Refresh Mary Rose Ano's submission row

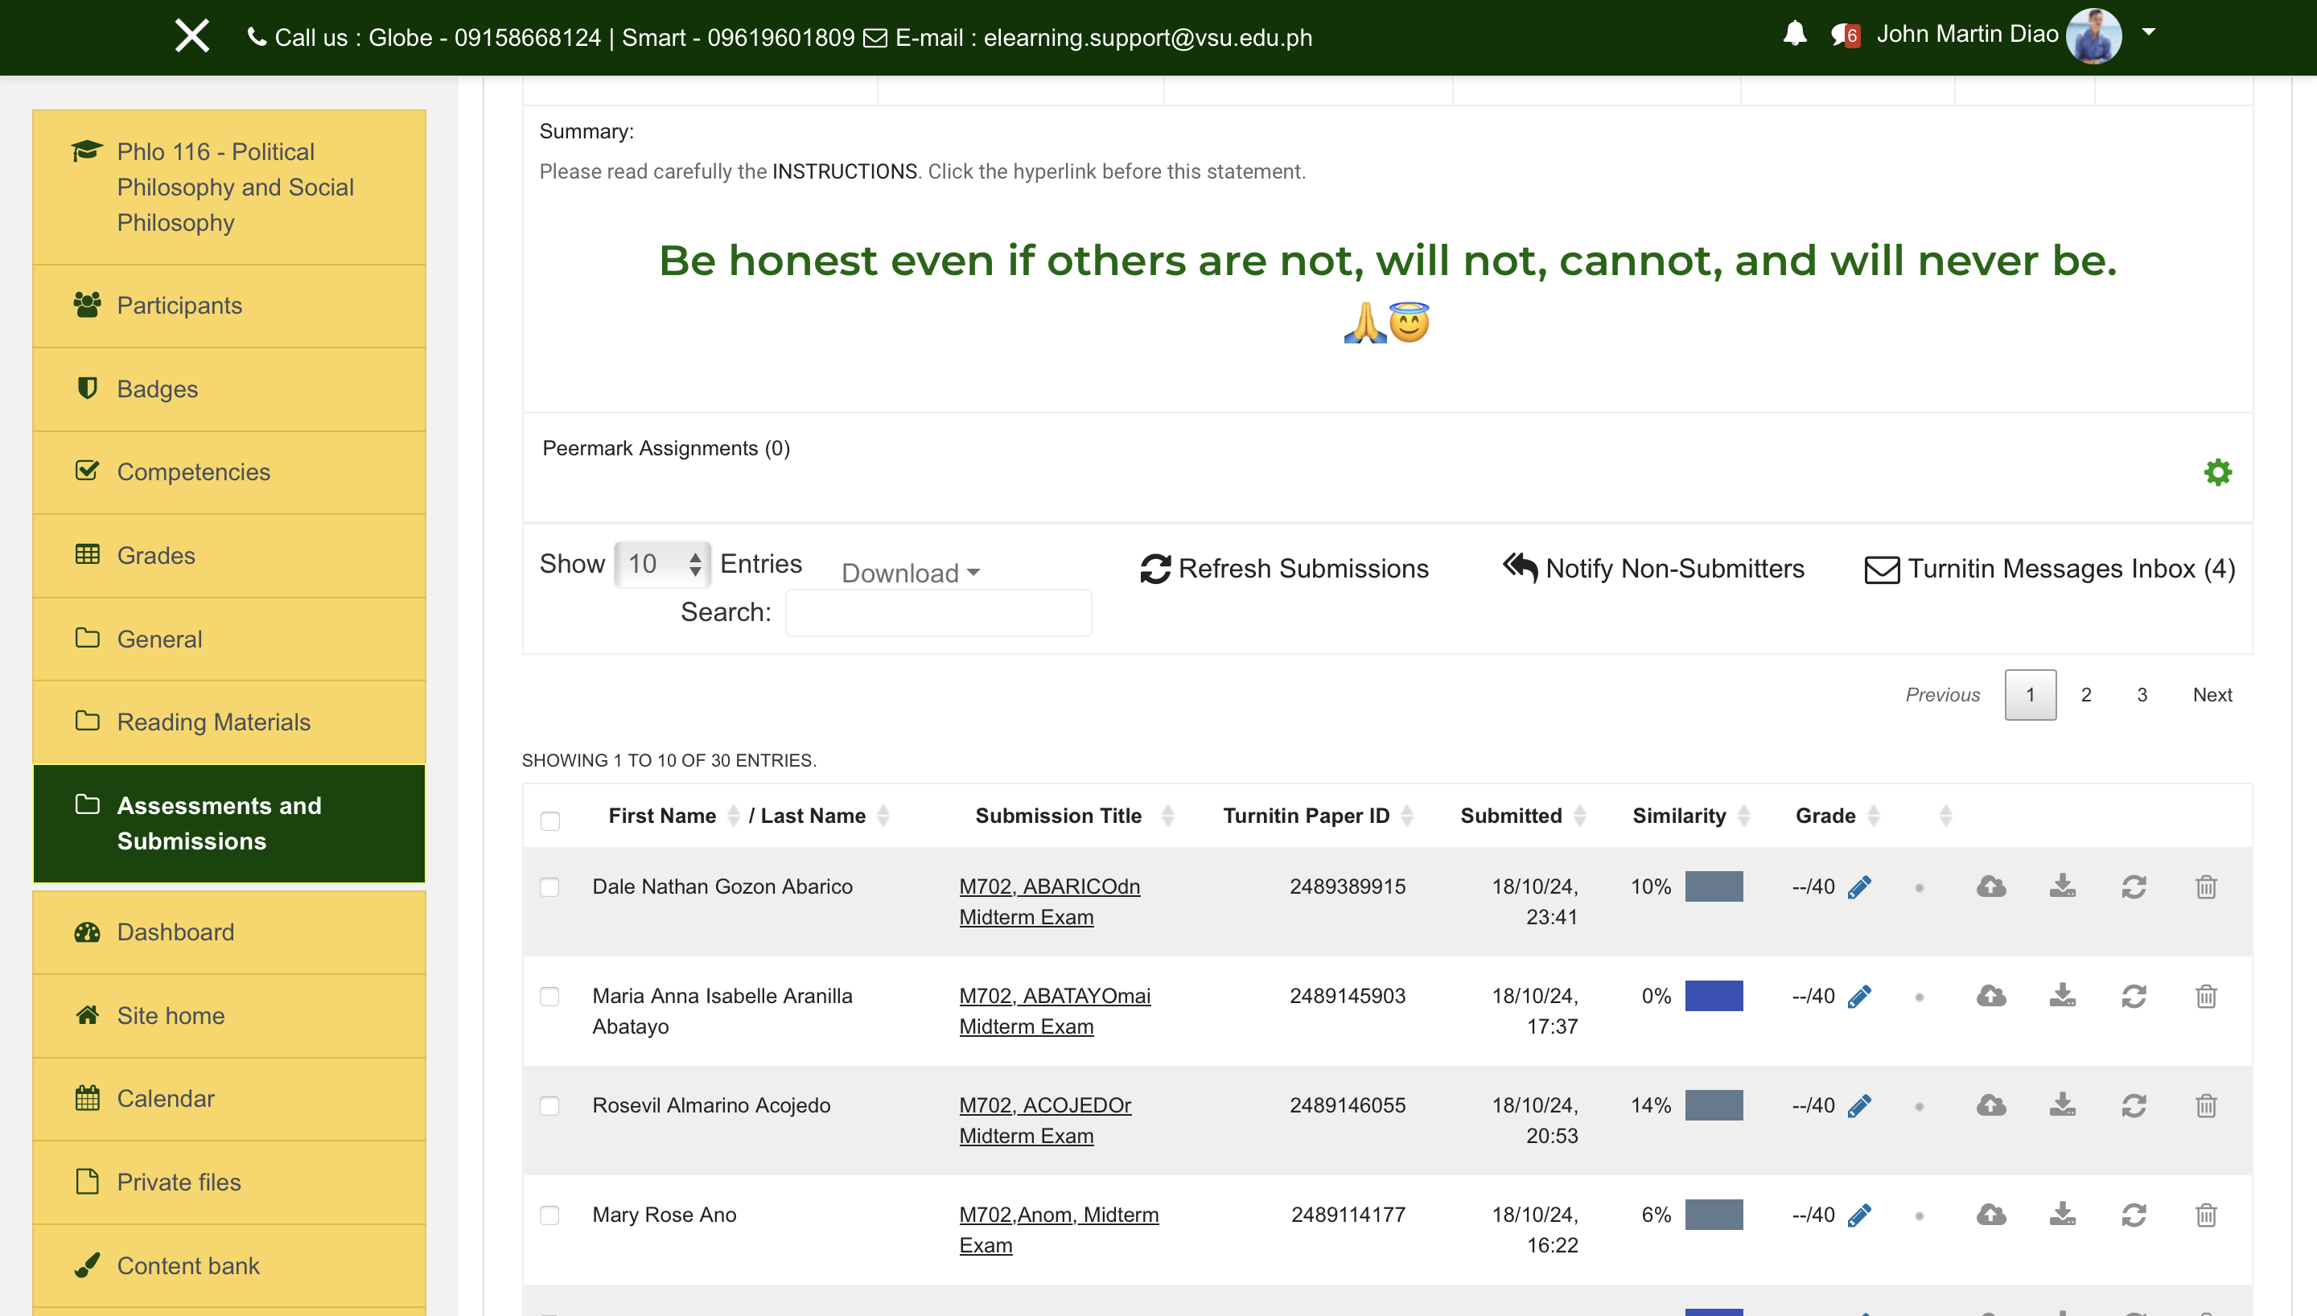click(2134, 1215)
